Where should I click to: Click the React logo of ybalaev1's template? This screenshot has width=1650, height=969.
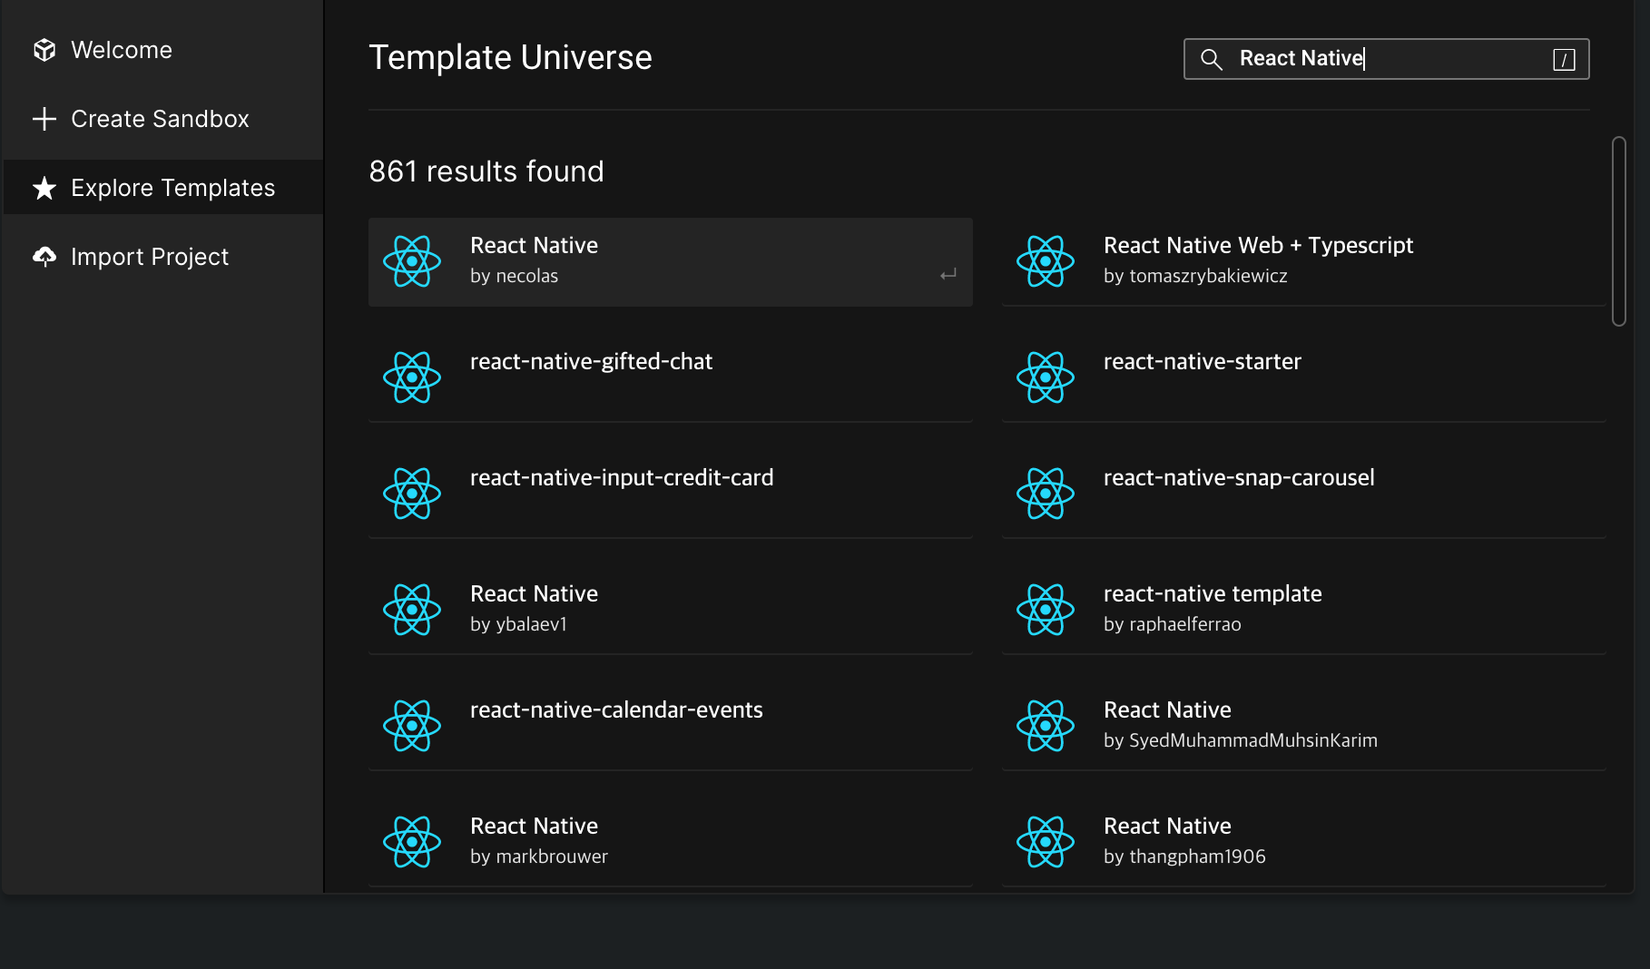[412, 610]
